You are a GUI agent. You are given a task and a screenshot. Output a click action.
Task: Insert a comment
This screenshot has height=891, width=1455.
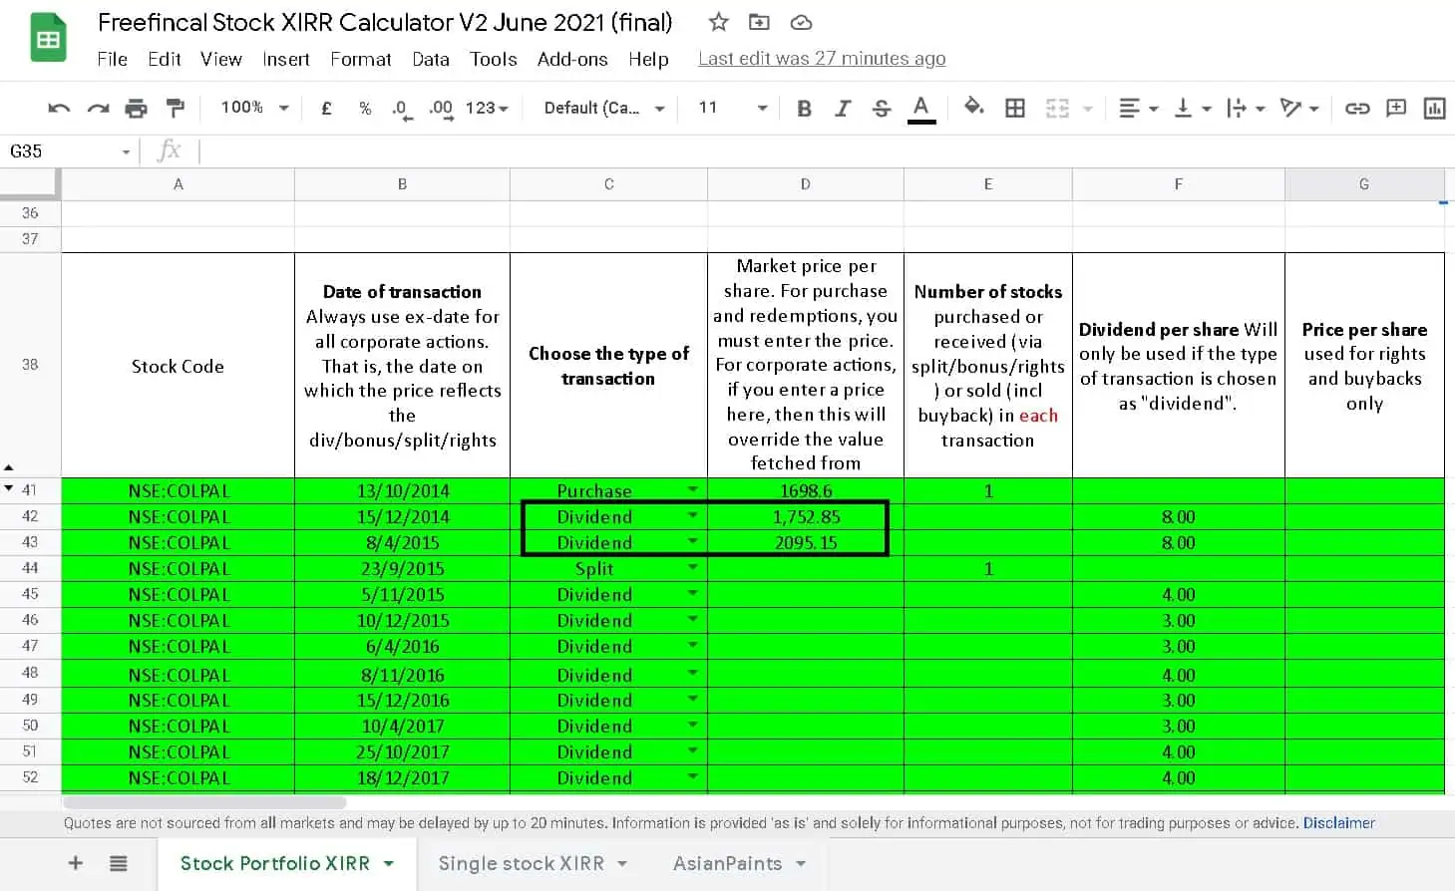1396,108
